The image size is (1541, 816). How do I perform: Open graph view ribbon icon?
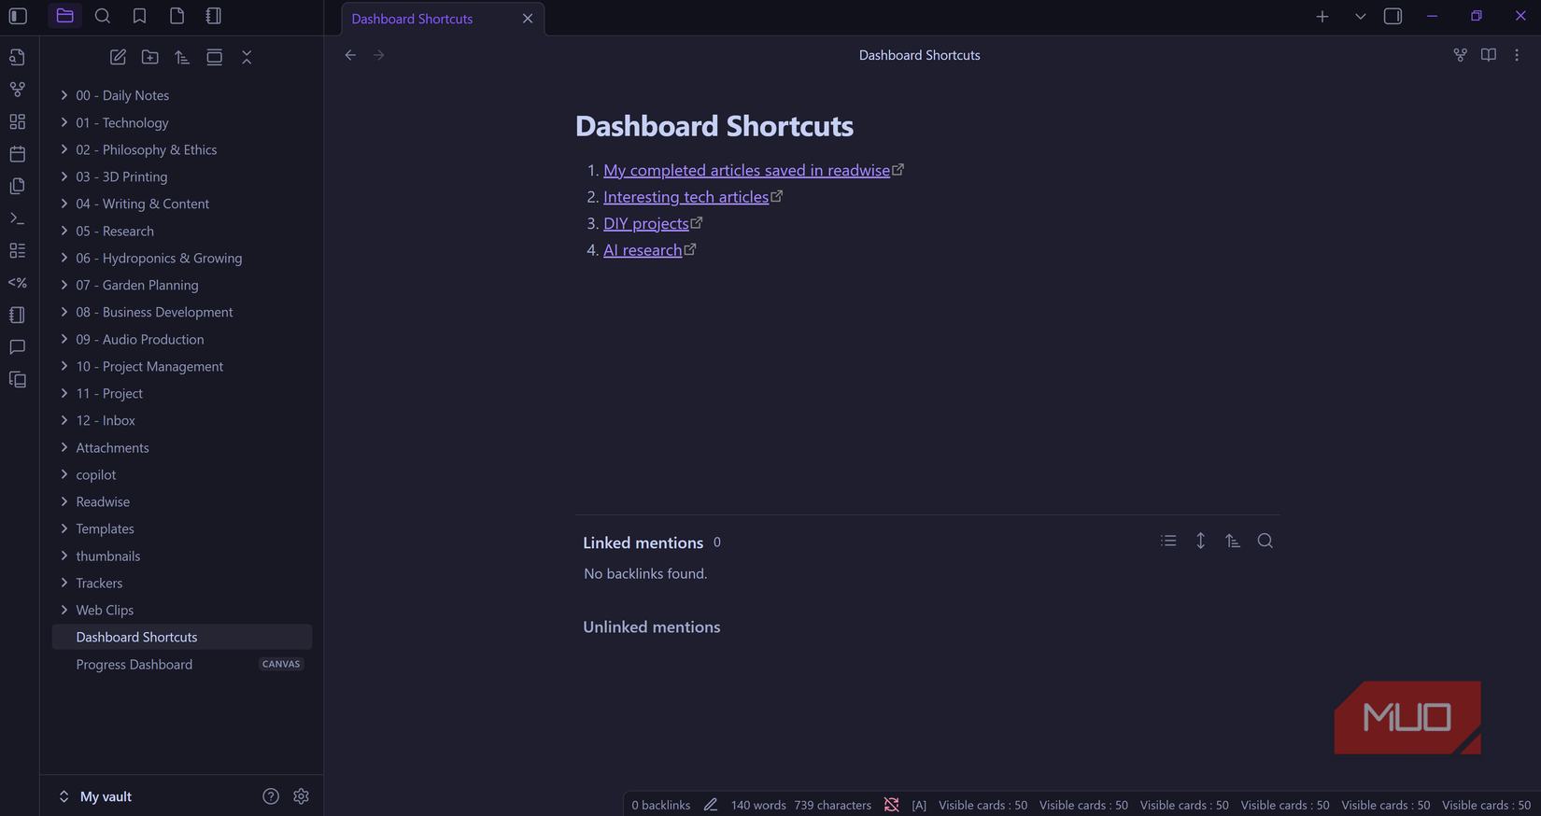[17, 90]
